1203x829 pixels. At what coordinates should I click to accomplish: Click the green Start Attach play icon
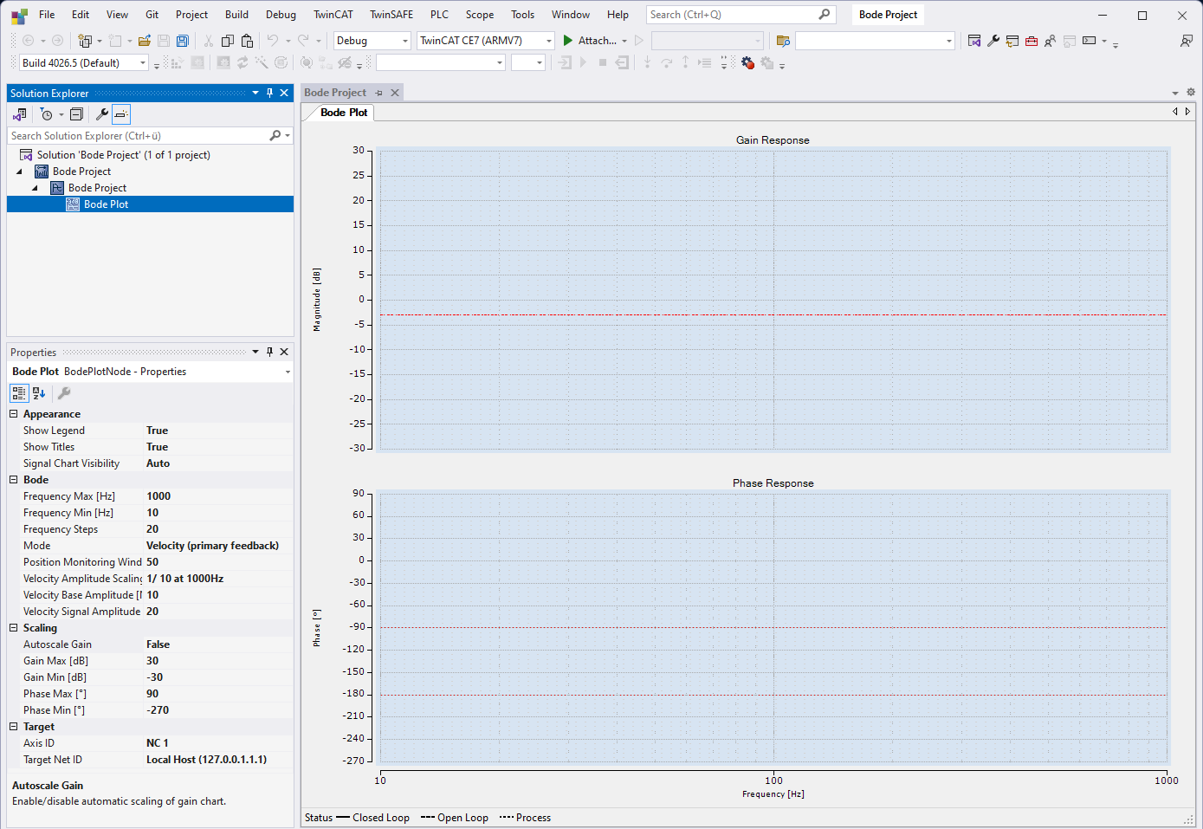click(x=568, y=41)
